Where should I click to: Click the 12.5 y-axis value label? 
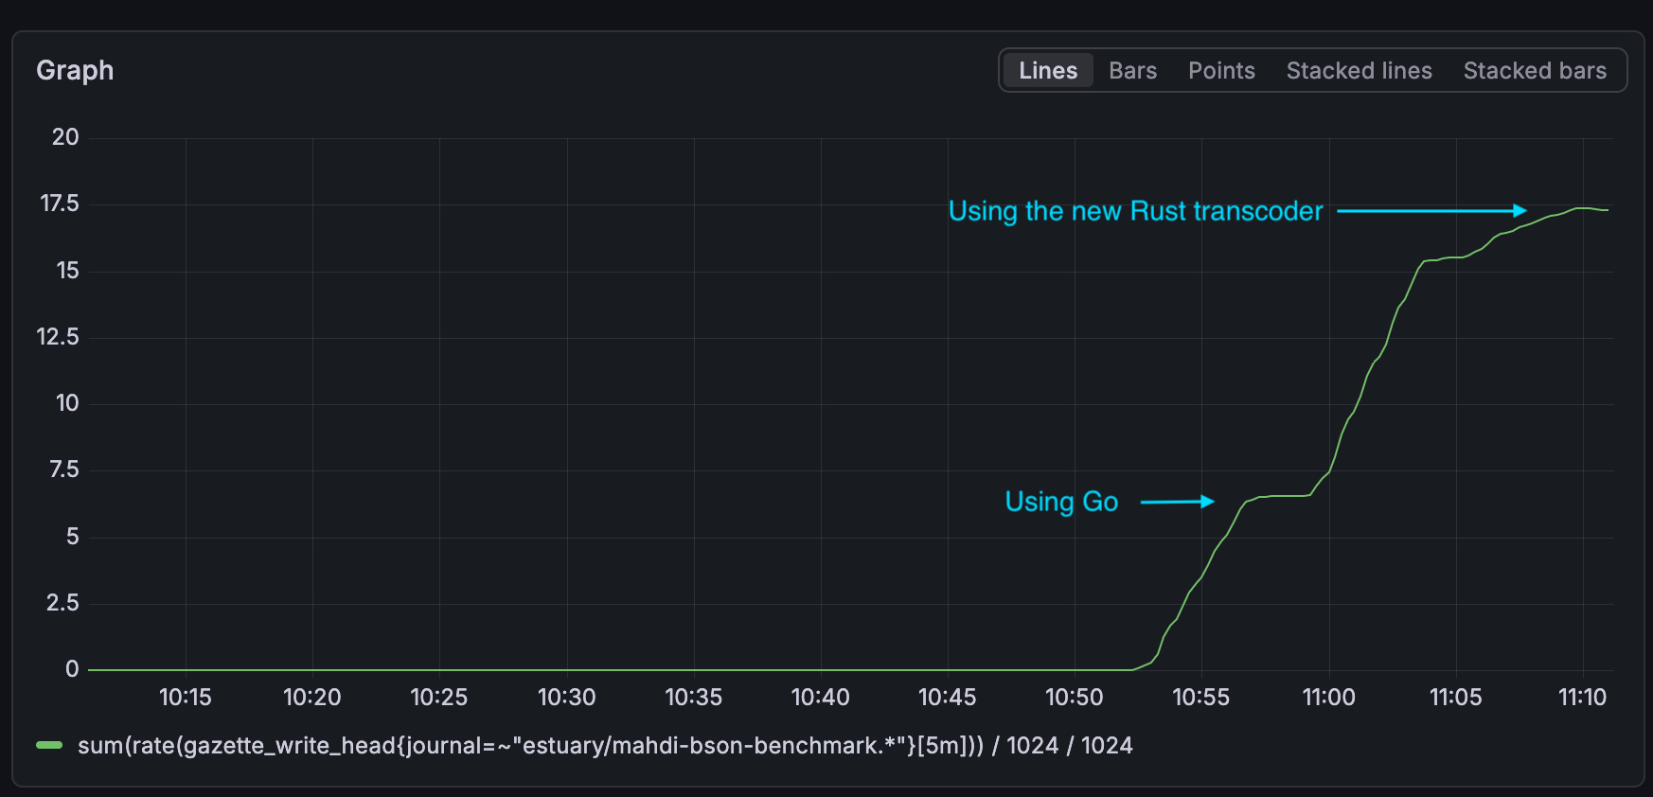(58, 337)
